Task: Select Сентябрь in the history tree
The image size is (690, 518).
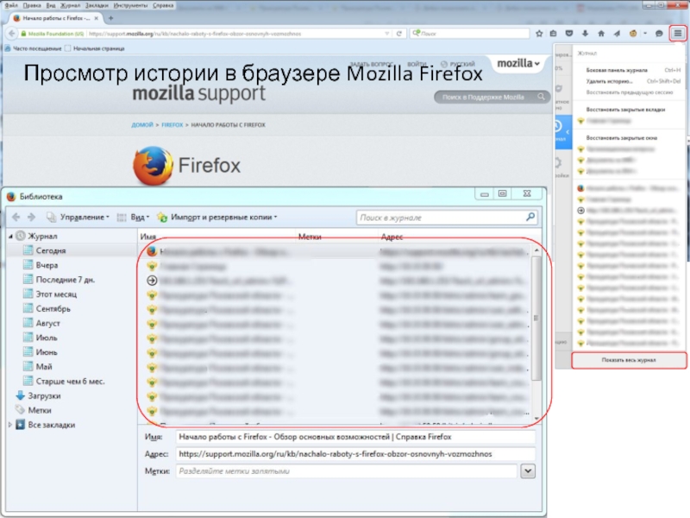Action: pos(53,308)
